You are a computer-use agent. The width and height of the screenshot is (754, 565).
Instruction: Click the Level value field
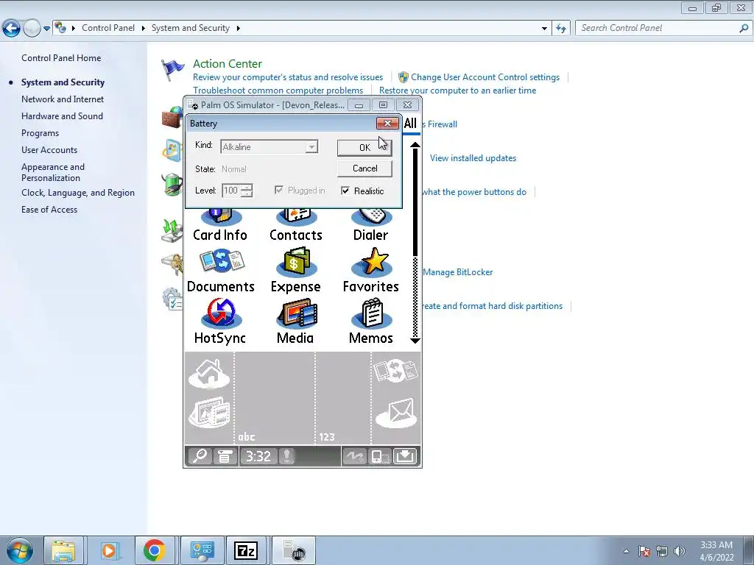(231, 191)
